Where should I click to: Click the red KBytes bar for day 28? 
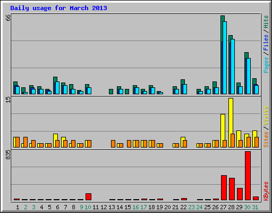(232, 189)
